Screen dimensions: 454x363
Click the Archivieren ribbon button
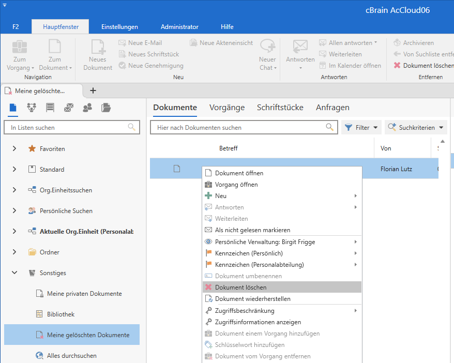point(414,43)
